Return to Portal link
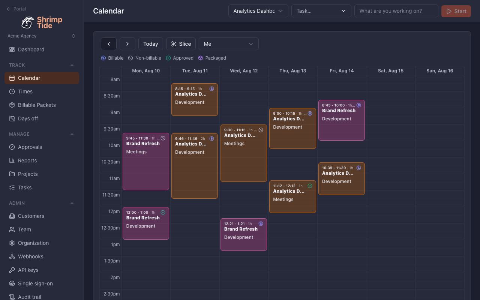The image size is (480, 300). 16,9
